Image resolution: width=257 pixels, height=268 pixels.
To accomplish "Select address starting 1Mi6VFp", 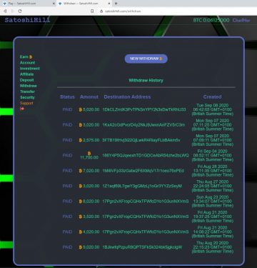I will coord(143,171).
